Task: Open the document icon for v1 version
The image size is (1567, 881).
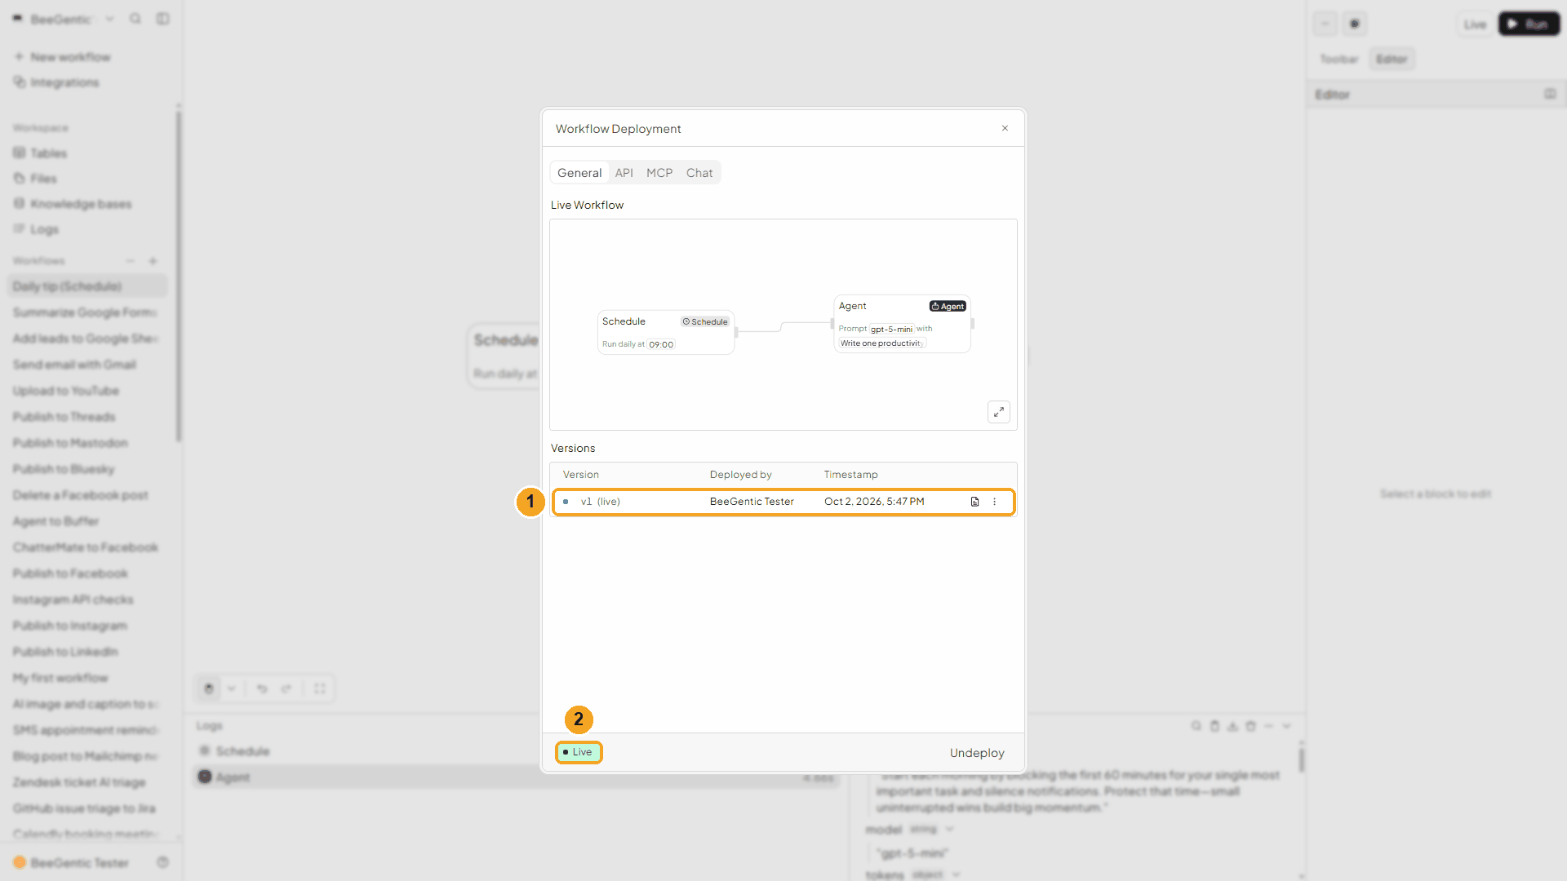Action: pyautogui.click(x=974, y=502)
